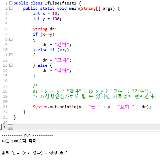Screen dimensions: 160x160
Task: Click the class name IfElseIfTest1
Action: (60, 3)
